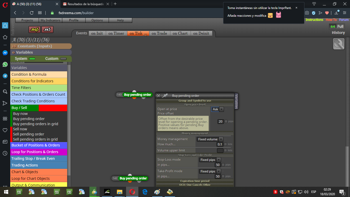Switch to the on Timer event tab
This screenshot has width=350, height=197.
(x=116, y=33)
